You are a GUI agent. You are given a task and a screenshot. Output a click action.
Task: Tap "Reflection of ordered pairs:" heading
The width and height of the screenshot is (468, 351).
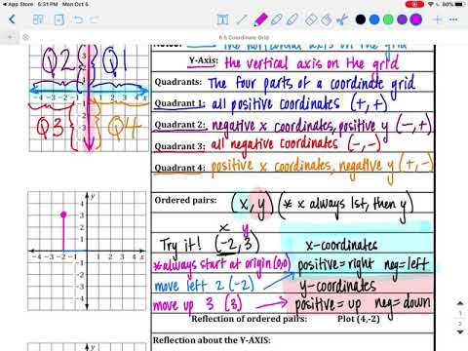pyautogui.click(x=249, y=319)
